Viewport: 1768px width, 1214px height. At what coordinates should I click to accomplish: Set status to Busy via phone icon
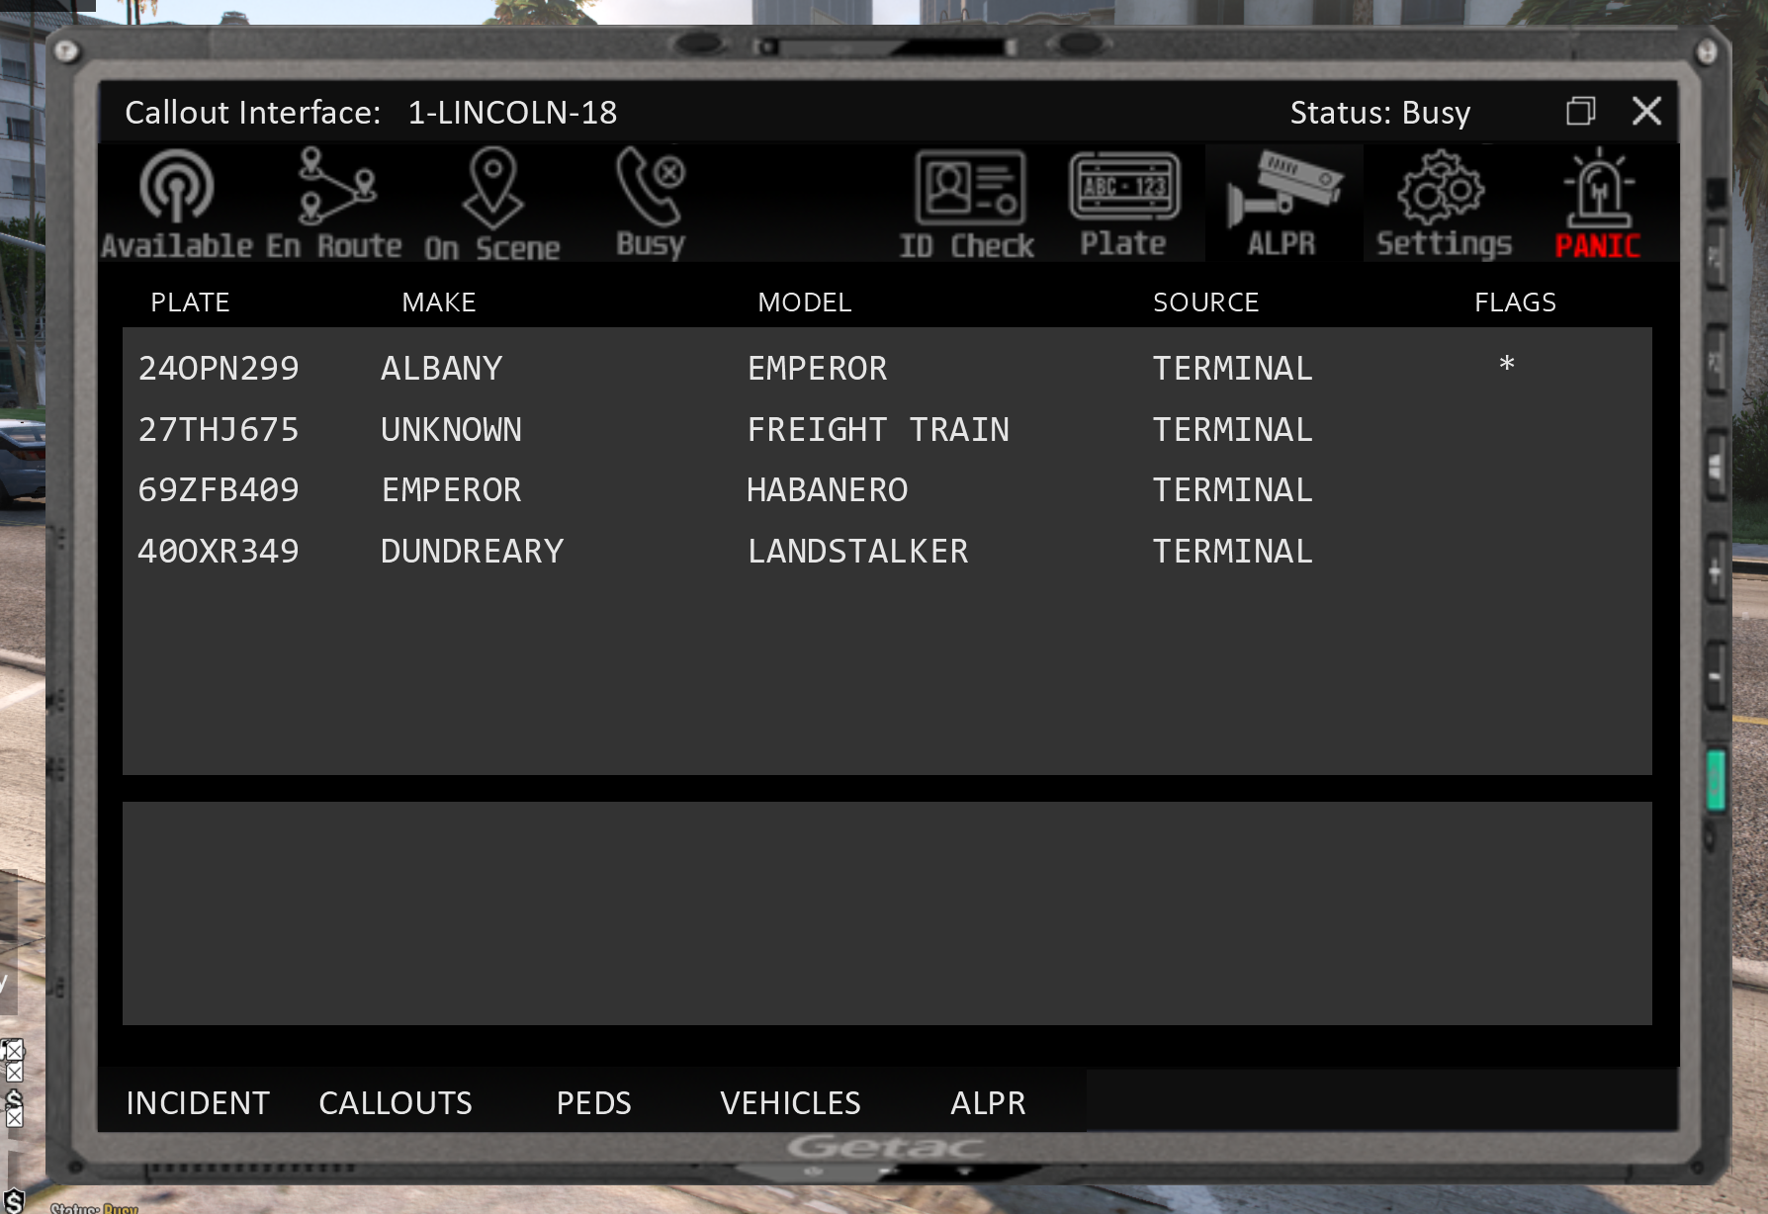[x=651, y=203]
